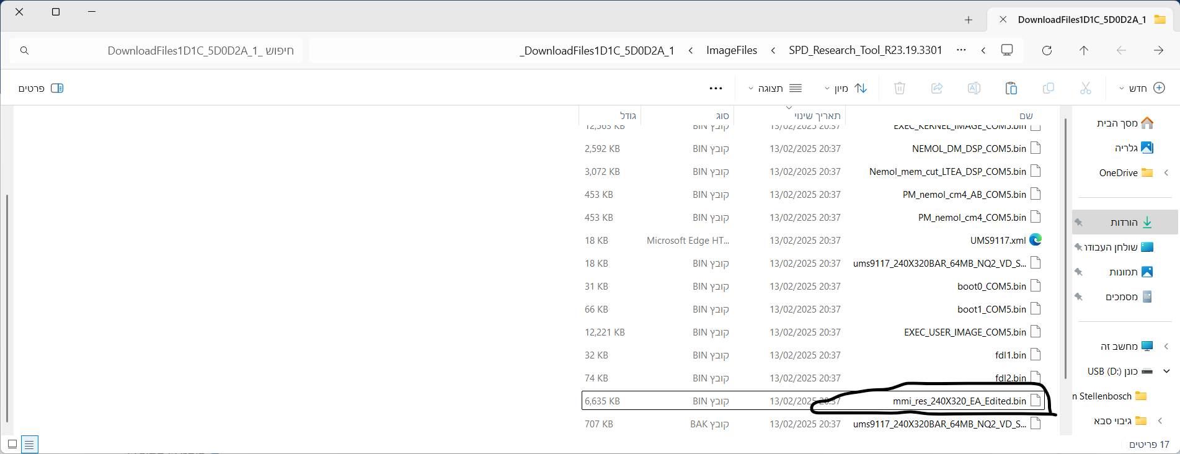
Task: Click the Share icon in toolbar
Action: [937, 88]
